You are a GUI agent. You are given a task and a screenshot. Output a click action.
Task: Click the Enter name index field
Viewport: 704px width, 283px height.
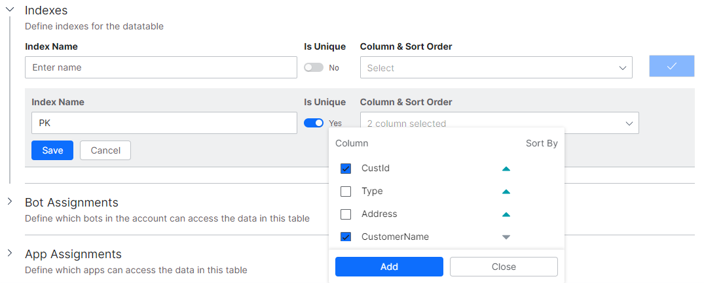point(160,67)
